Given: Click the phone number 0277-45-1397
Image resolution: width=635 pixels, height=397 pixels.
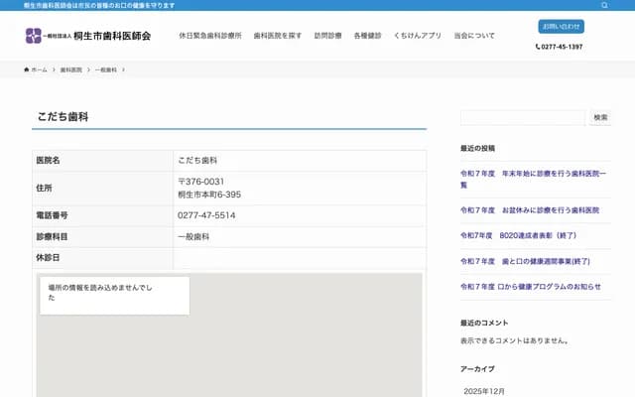Looking at the screenshot, I should pos(561,47).
